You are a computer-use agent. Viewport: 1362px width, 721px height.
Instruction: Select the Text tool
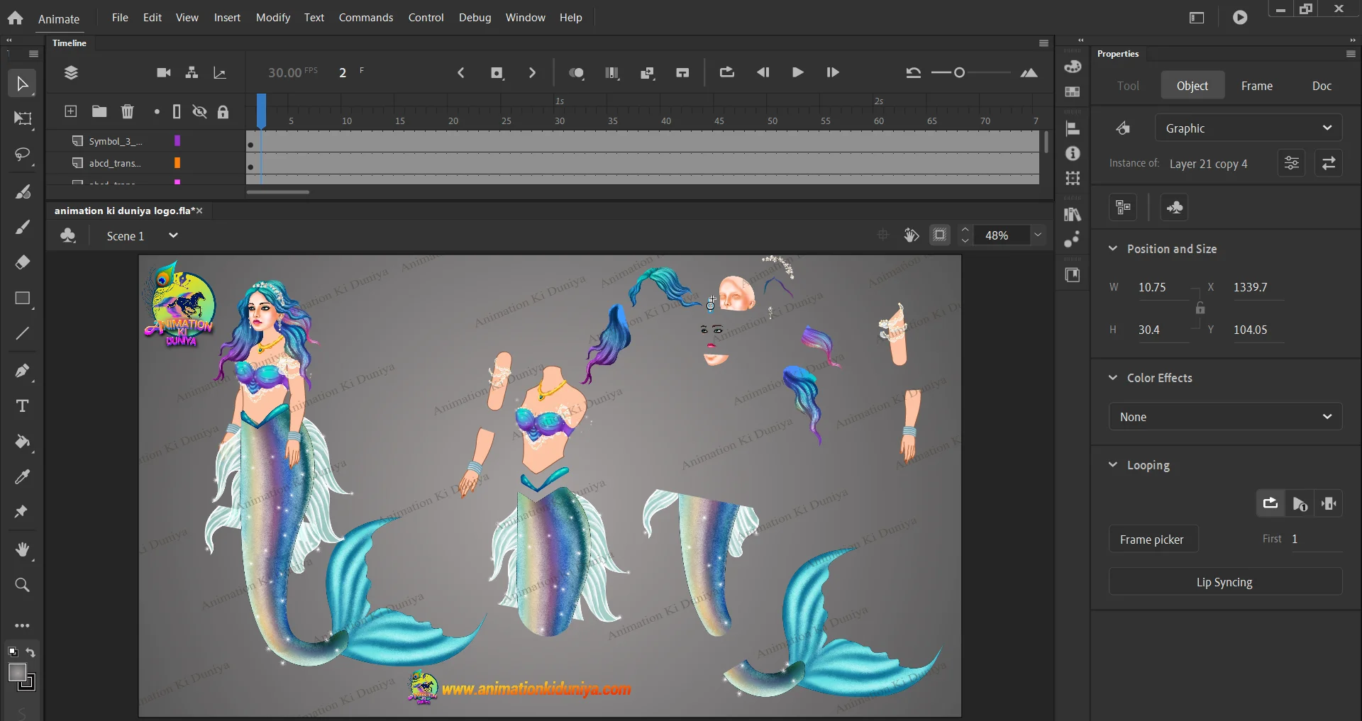click(22, 406)
